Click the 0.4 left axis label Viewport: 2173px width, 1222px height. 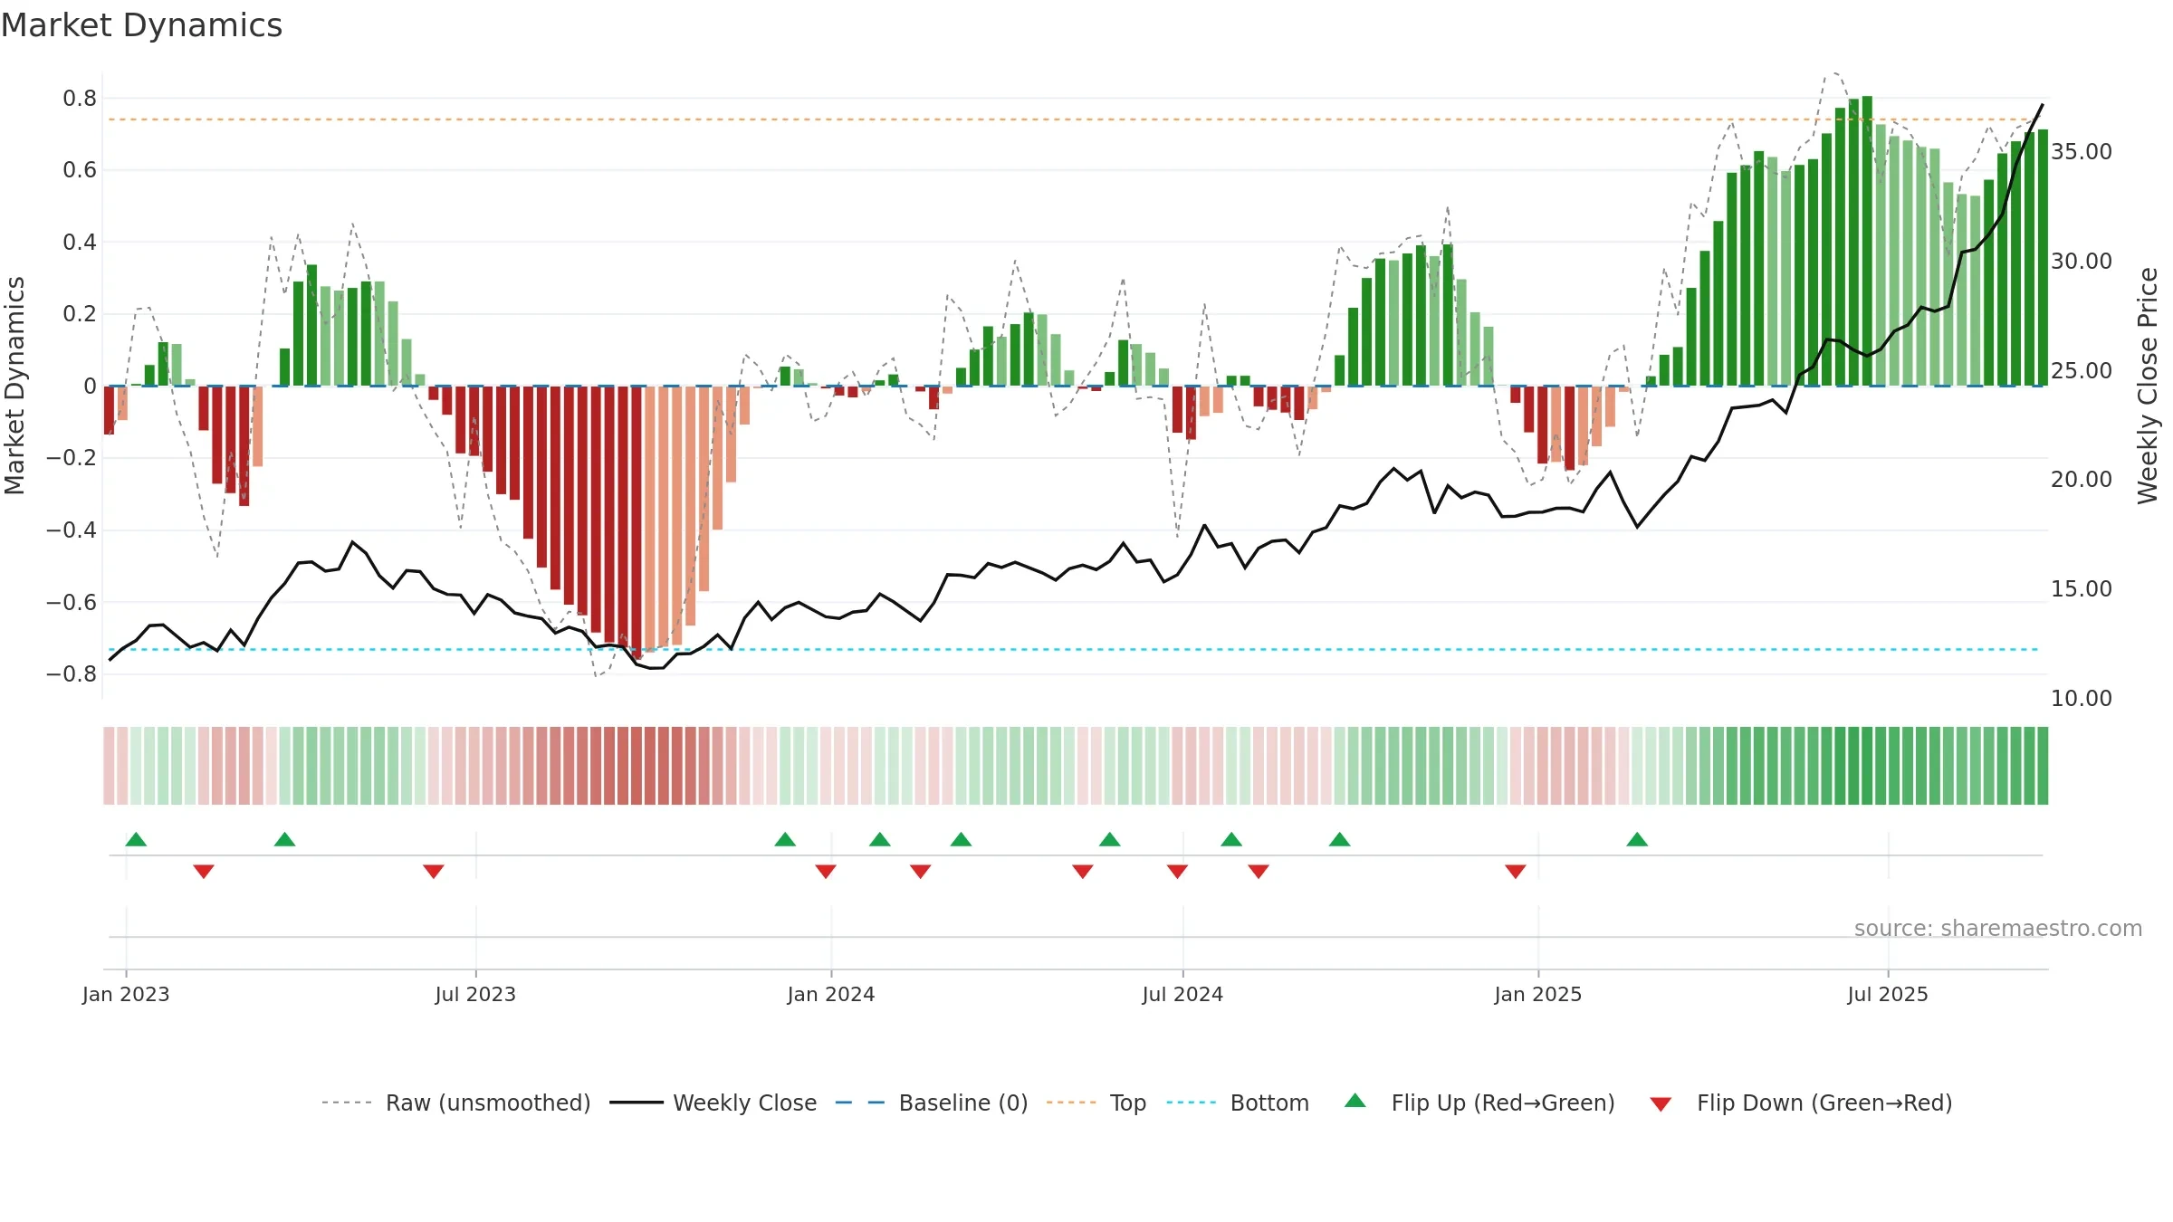coord(80,242)
